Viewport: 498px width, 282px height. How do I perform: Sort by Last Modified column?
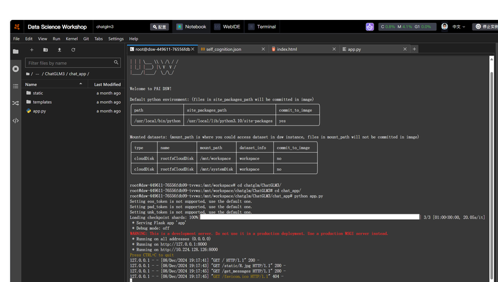point(107,84)
